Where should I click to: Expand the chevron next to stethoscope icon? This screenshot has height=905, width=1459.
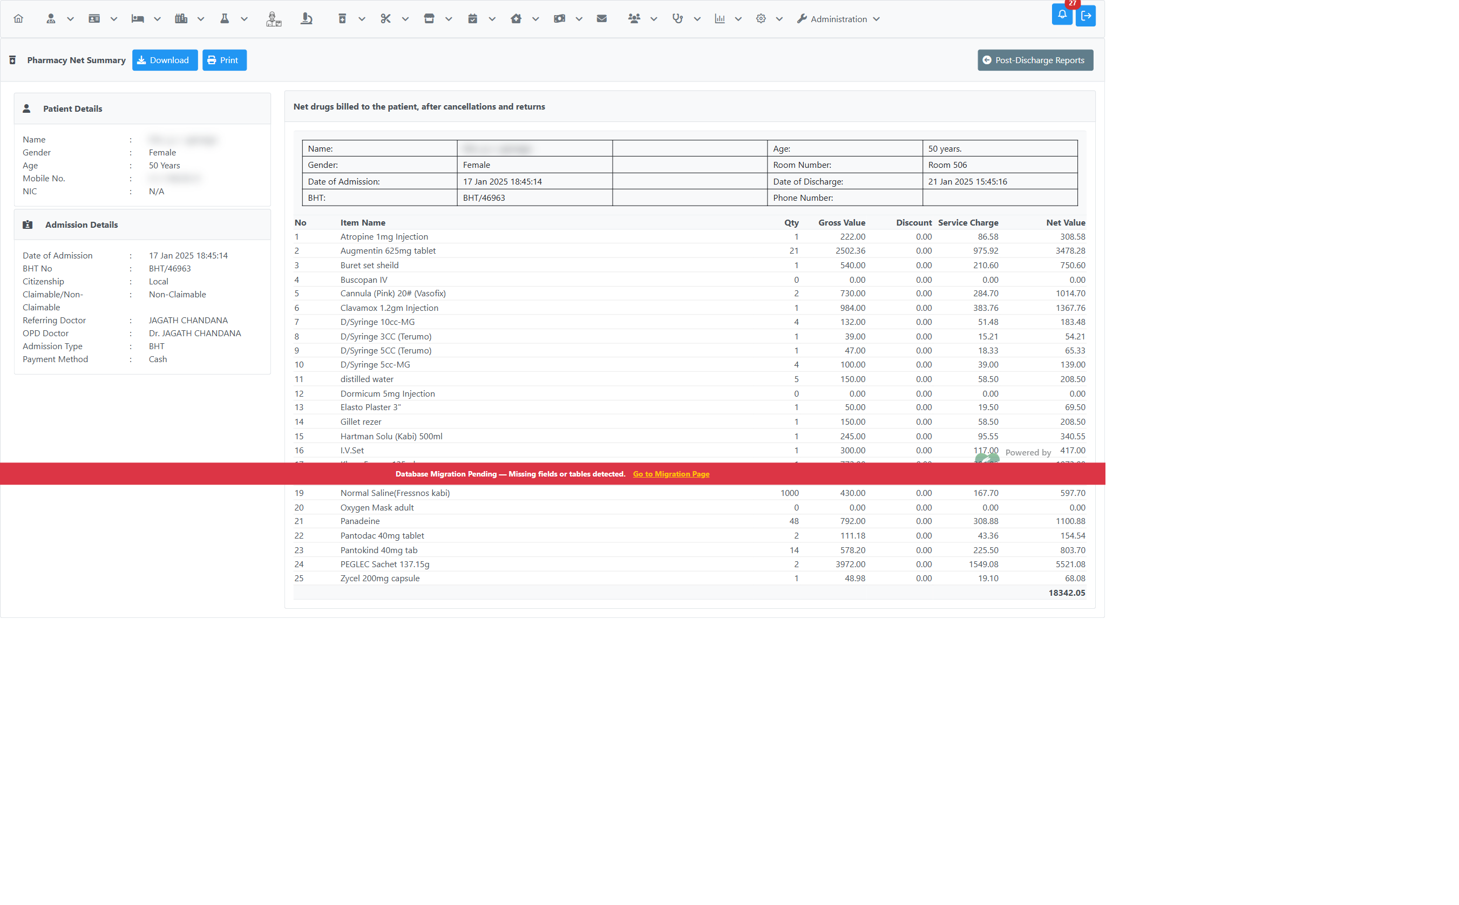point(697,18)
